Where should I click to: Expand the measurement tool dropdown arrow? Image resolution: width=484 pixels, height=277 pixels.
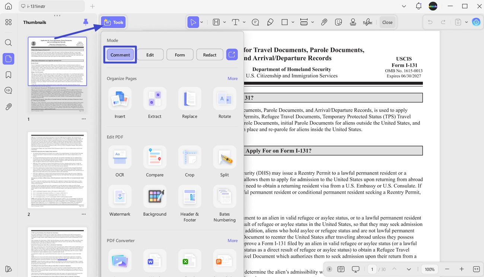click(x=312, y=22)
